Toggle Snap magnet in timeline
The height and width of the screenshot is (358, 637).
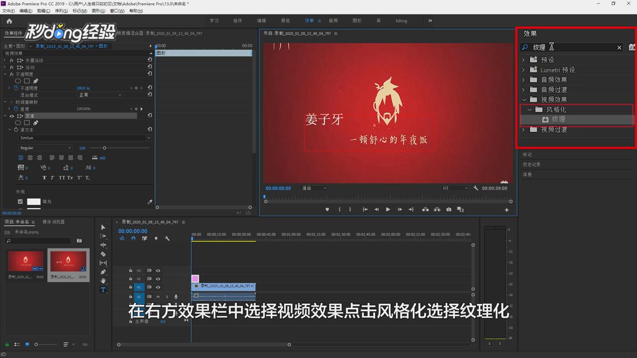coord(133,239)
